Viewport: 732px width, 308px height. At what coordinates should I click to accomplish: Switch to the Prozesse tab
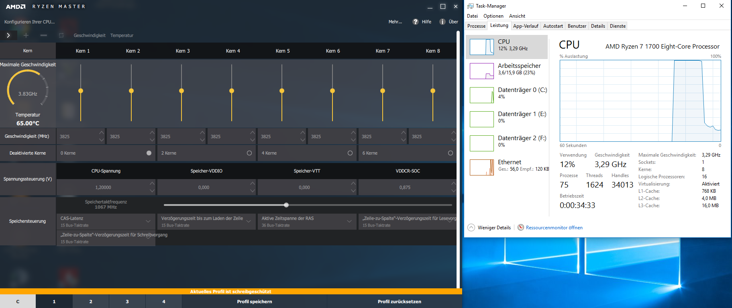pos(476,26)
